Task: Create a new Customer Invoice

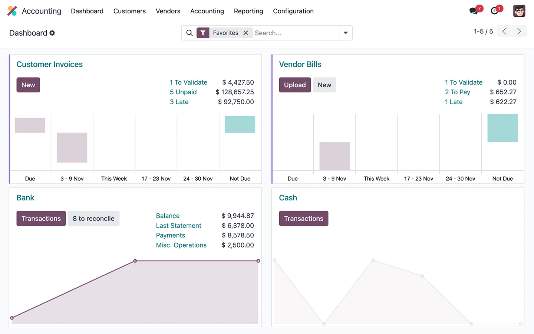Action: pyautogui.click(x=28, y=85)
